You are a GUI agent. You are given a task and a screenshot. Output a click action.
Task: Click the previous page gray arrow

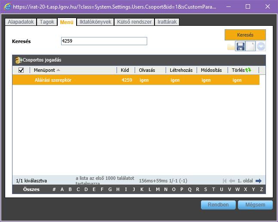tap(232, 181)
